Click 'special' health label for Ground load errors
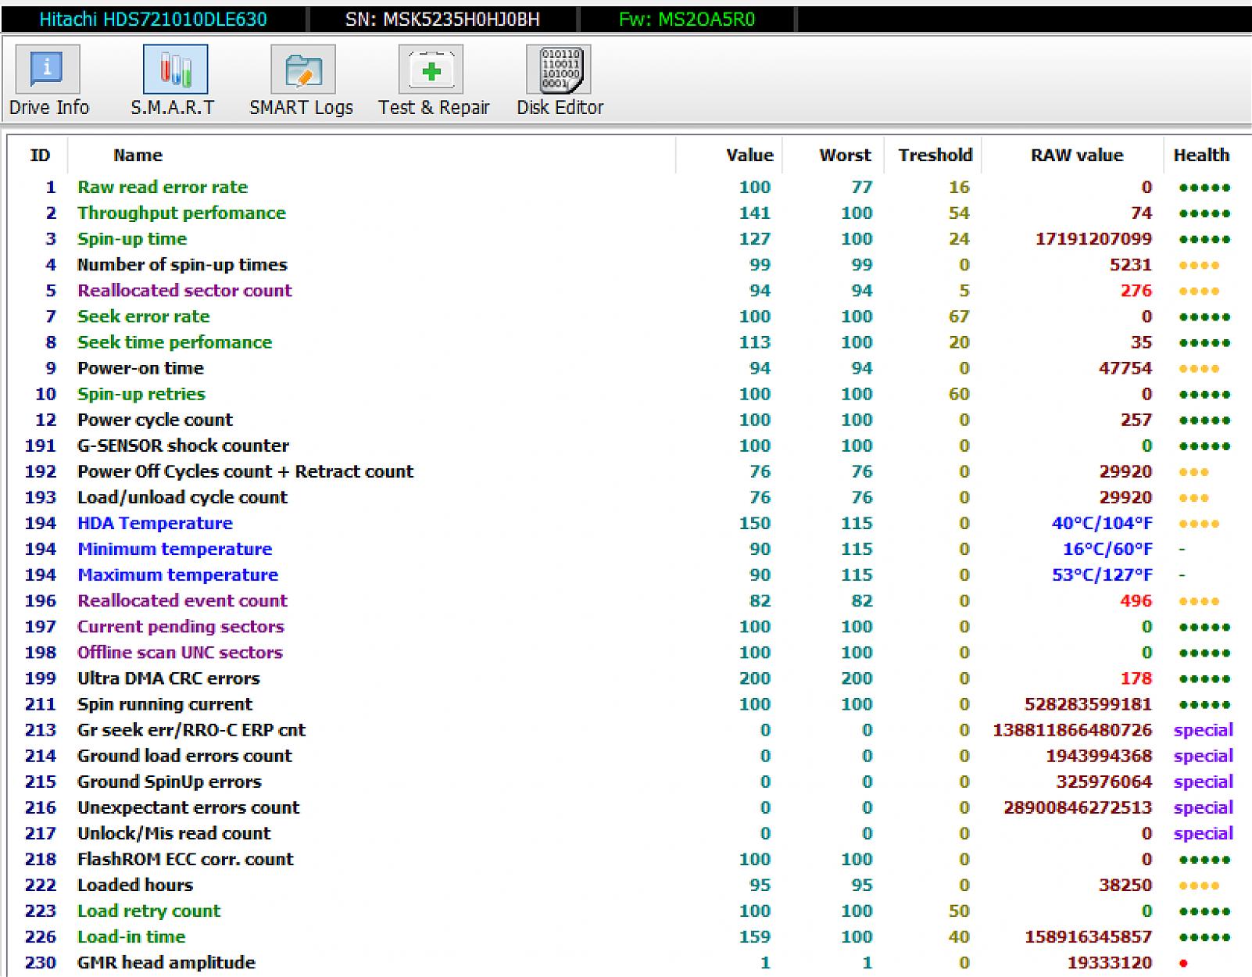 (x=1203, y=756)
